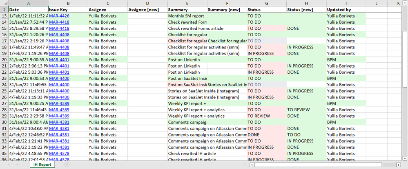Select column D by its header
Viewport: 408px width, 169px height.
click(x=147, y=3)
